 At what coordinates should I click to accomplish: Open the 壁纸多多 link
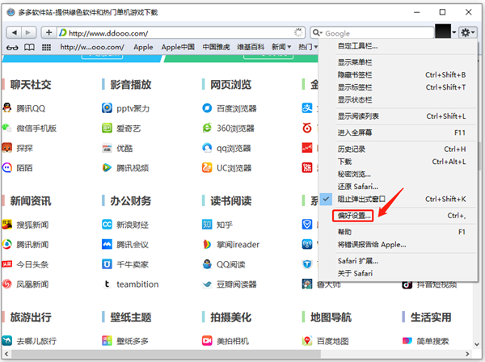pyautogui.click(x=133, y=341)
